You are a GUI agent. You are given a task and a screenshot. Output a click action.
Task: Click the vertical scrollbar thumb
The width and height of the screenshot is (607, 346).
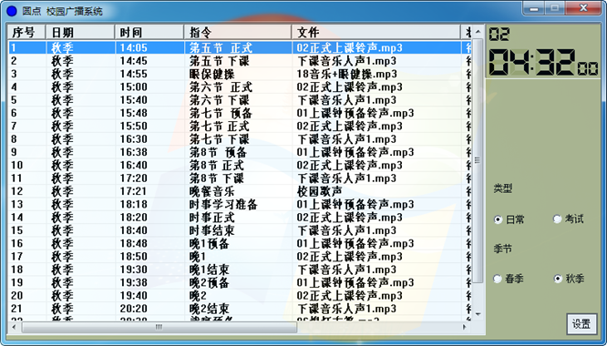click(478, 160)
